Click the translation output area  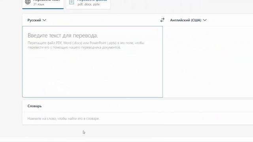(x=208, y=62)
